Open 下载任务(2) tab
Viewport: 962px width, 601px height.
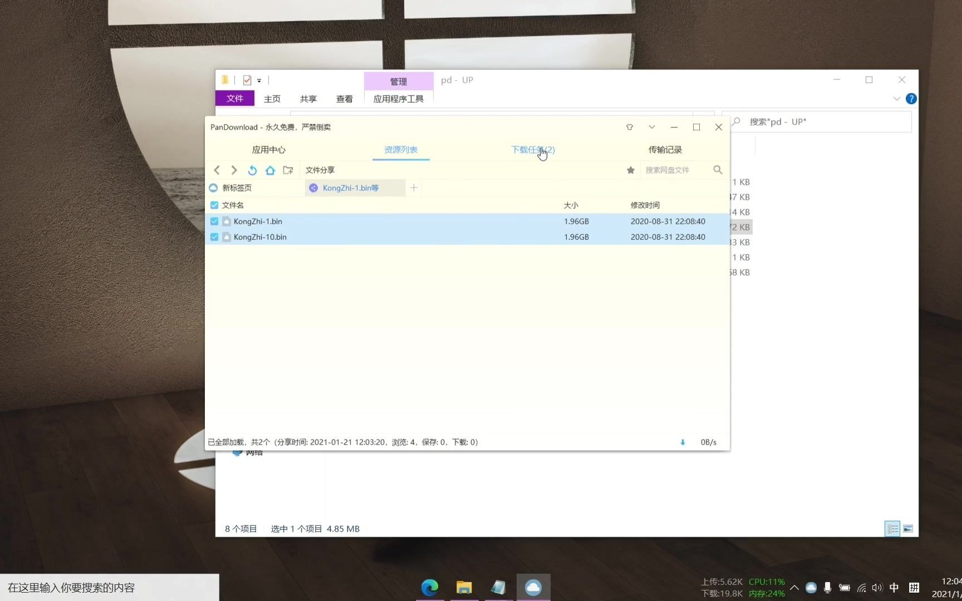pos(533,150)
